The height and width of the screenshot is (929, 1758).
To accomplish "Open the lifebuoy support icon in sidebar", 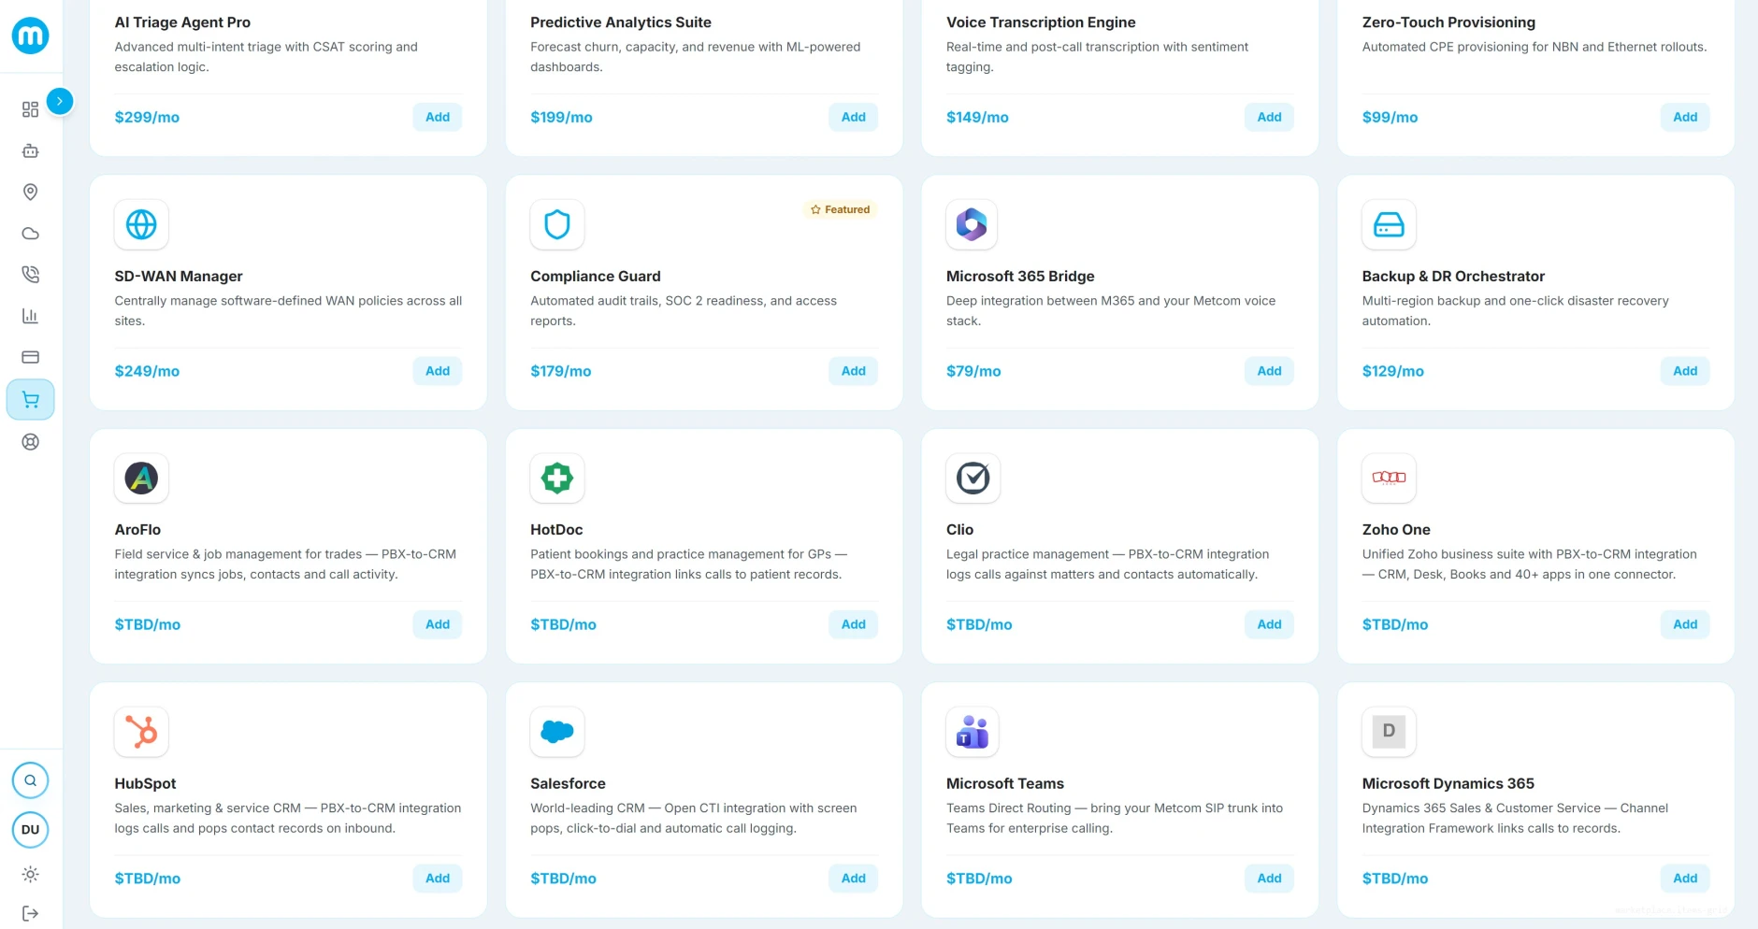I will coord(30,442).
